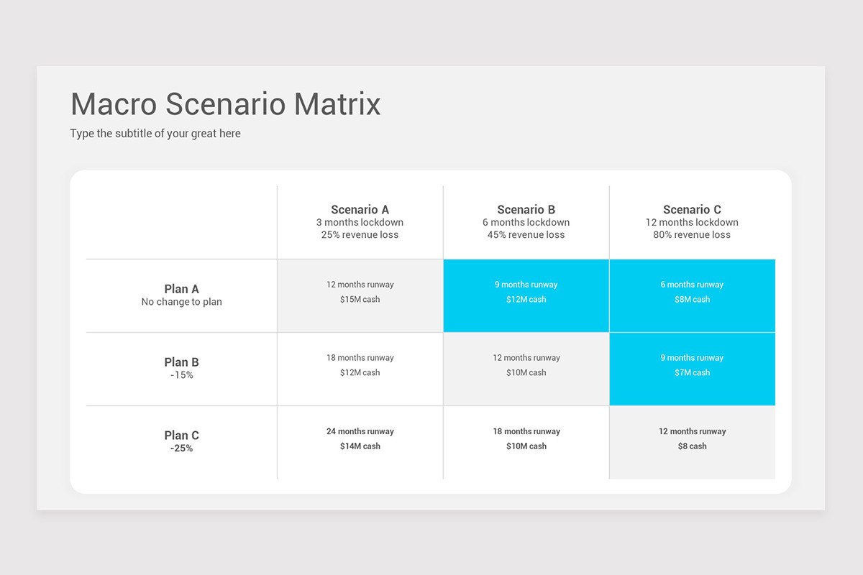Select the blue 6 months runway $8M cell
The width and height of the screenshot is (863, 575).
pyautogui.click(x=693, y=295)
